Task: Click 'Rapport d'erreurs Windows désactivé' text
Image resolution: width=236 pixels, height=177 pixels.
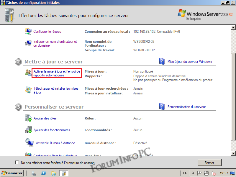Action: click(159, 76)
